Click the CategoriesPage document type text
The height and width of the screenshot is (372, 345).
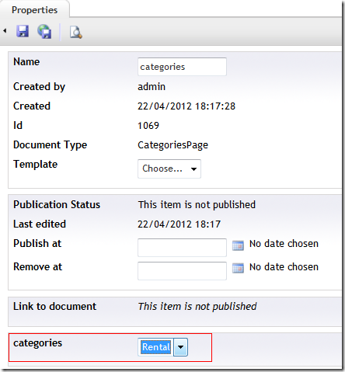pos(172,145)
